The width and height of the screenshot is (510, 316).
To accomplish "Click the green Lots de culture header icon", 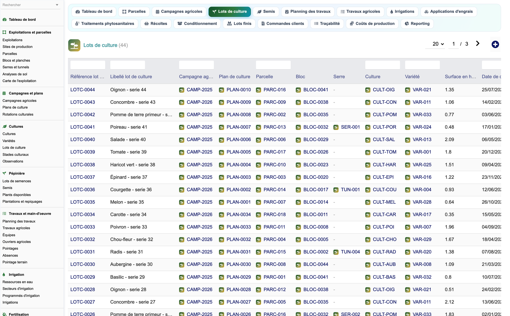I will [x=74, y=45].
